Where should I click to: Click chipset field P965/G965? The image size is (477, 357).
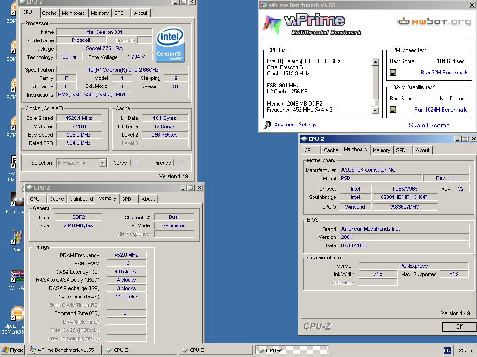tap(405, 189)
